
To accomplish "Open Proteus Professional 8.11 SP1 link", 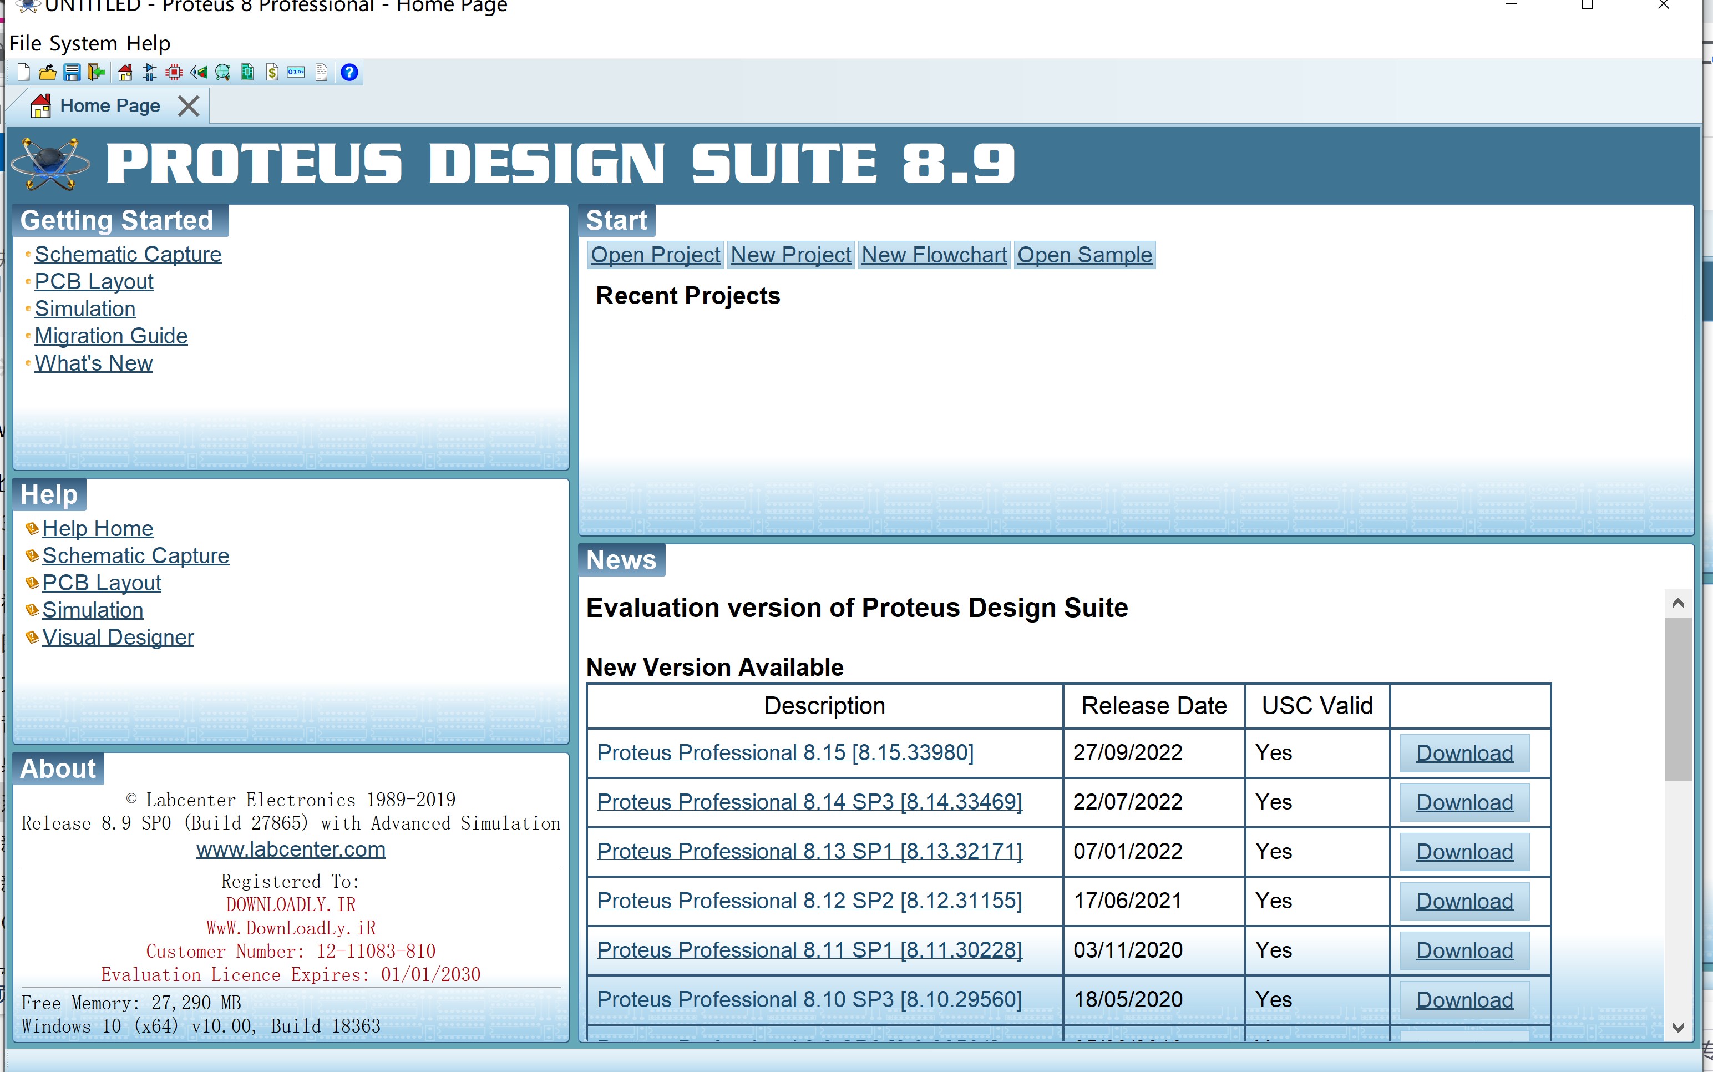I will click(809, 950).
